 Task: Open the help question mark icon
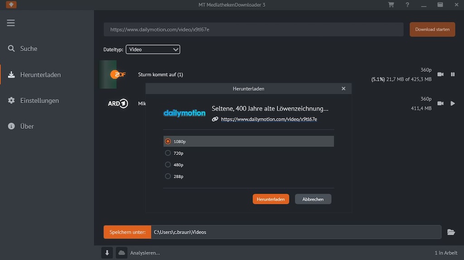[407, 5]
